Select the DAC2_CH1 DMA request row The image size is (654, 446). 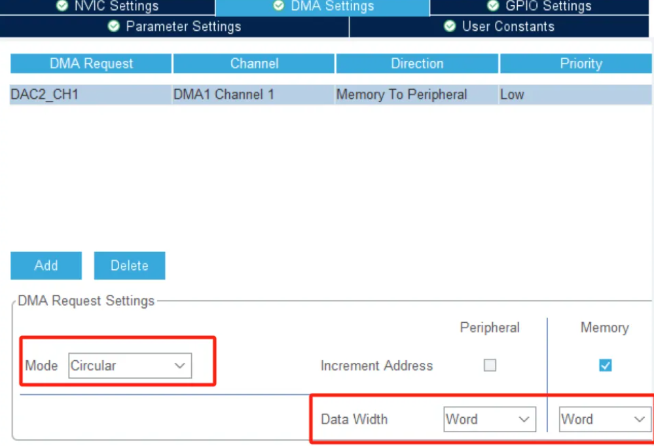coord(45,94)
